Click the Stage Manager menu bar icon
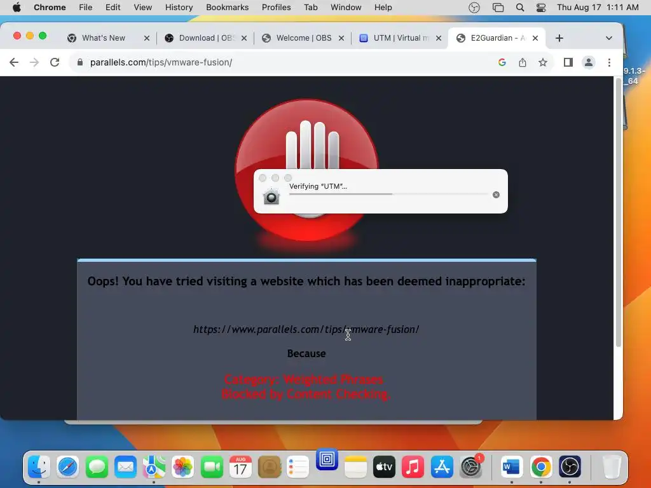Screen dimensions: 651x488 coord(498,8)
